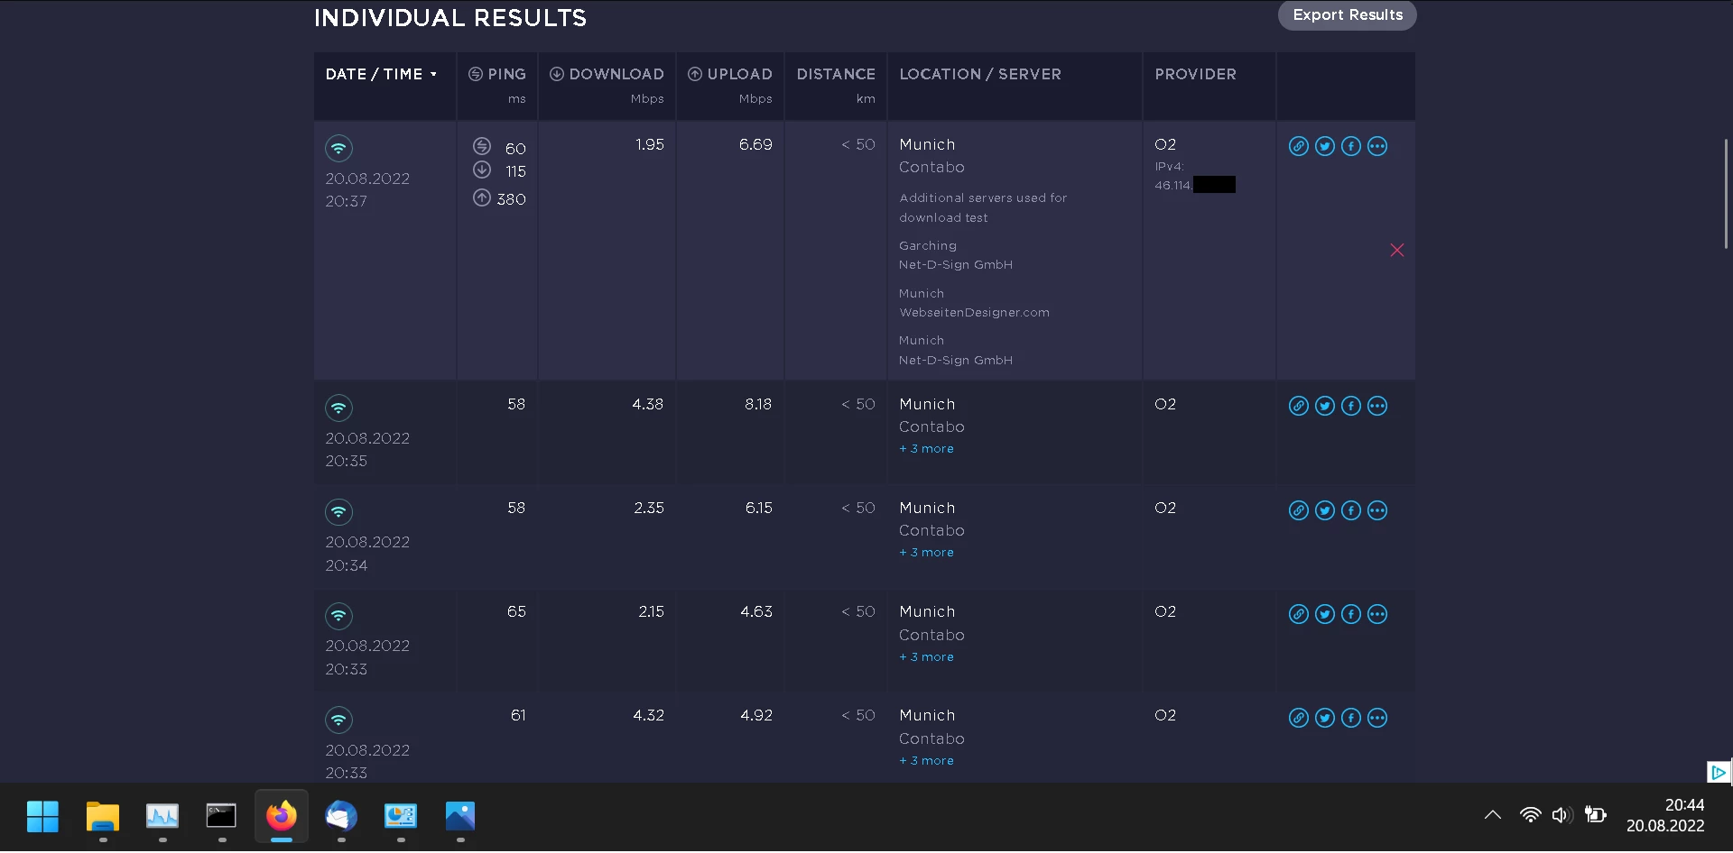Select the 1.95 download value

click(x=649, y=145)
